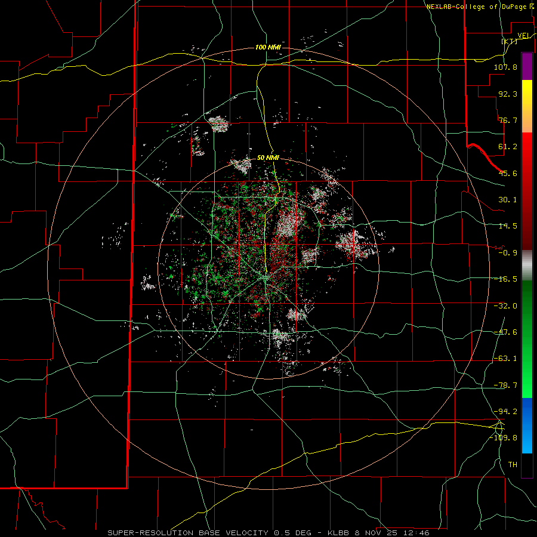This screenshot has height=537, width=537.
Task: Select the "[KT]" units label
Action: click(510, 41)
